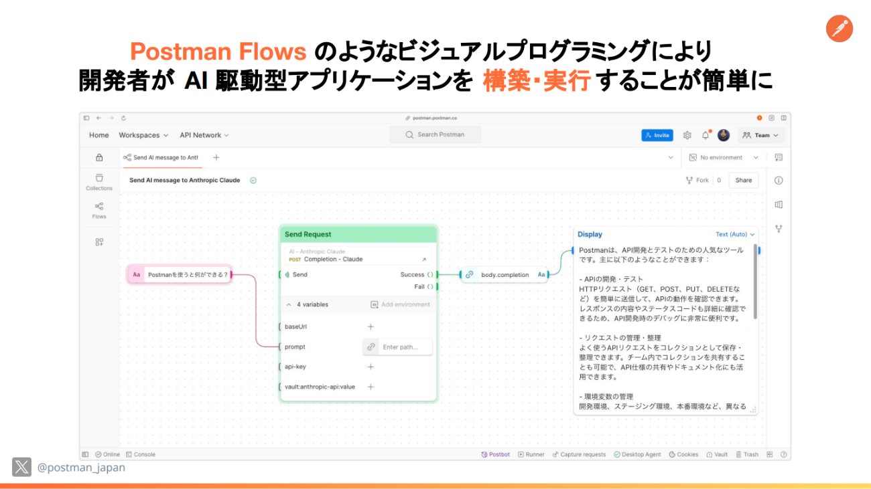Open the Workspaces dropdown

pyautogui.click(x=143, y=135)
